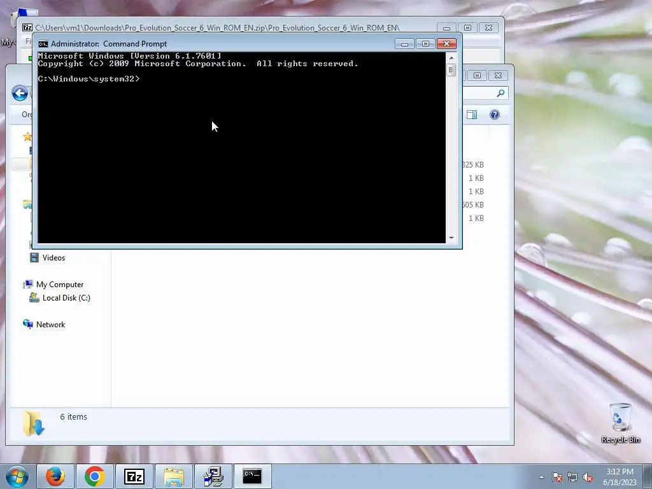Maximize the Explorer window behind
The height and width of the screenshot is (489, 652).
click(x=477, y=75)
